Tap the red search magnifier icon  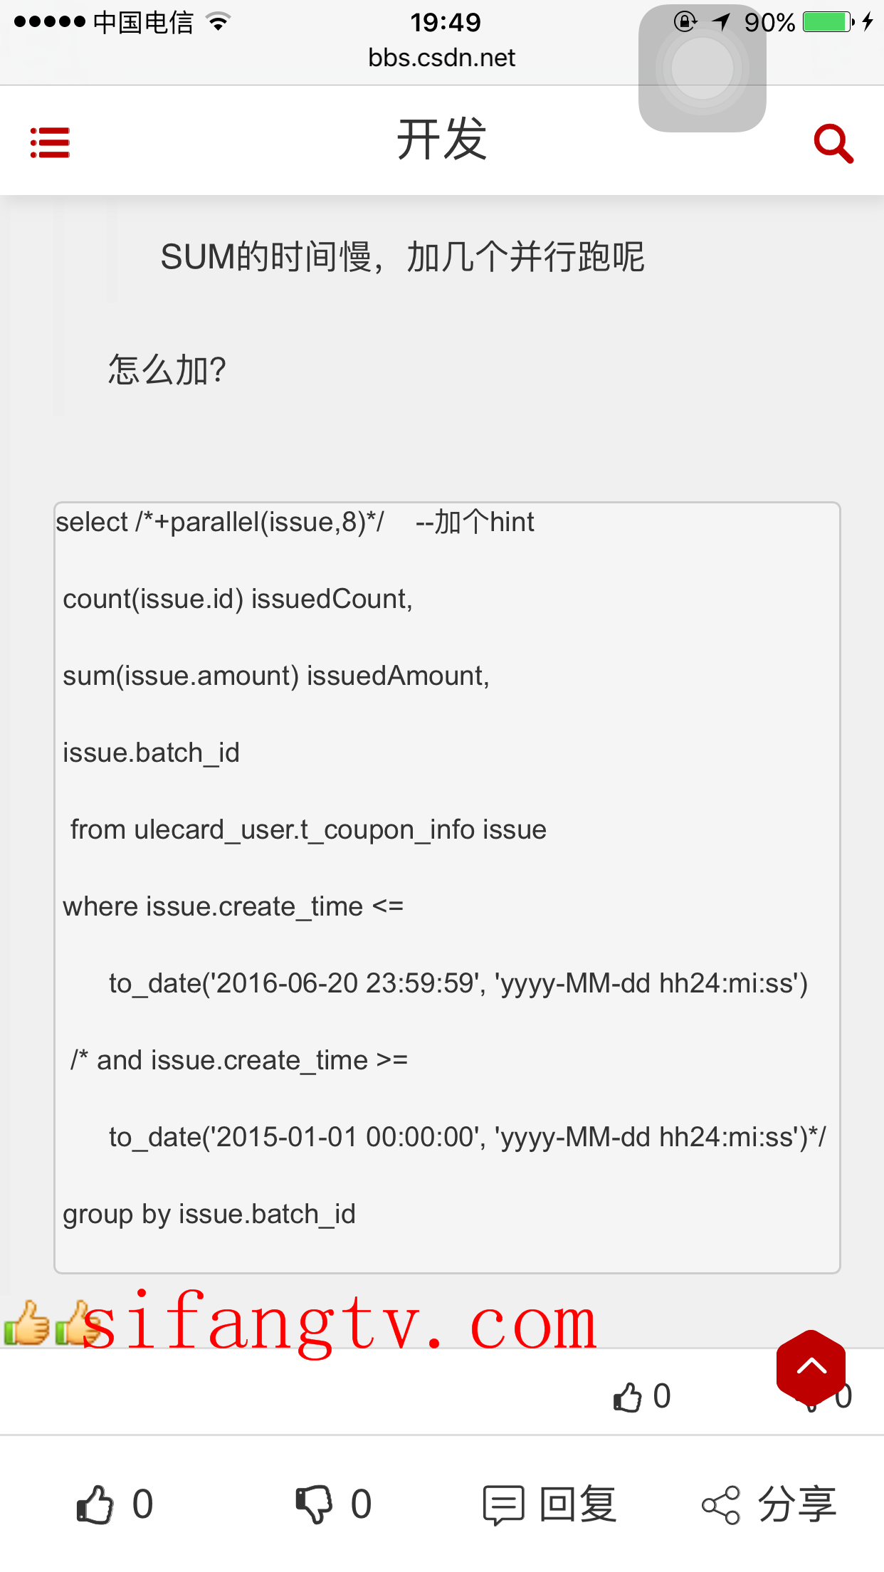(x=833, y=143)
